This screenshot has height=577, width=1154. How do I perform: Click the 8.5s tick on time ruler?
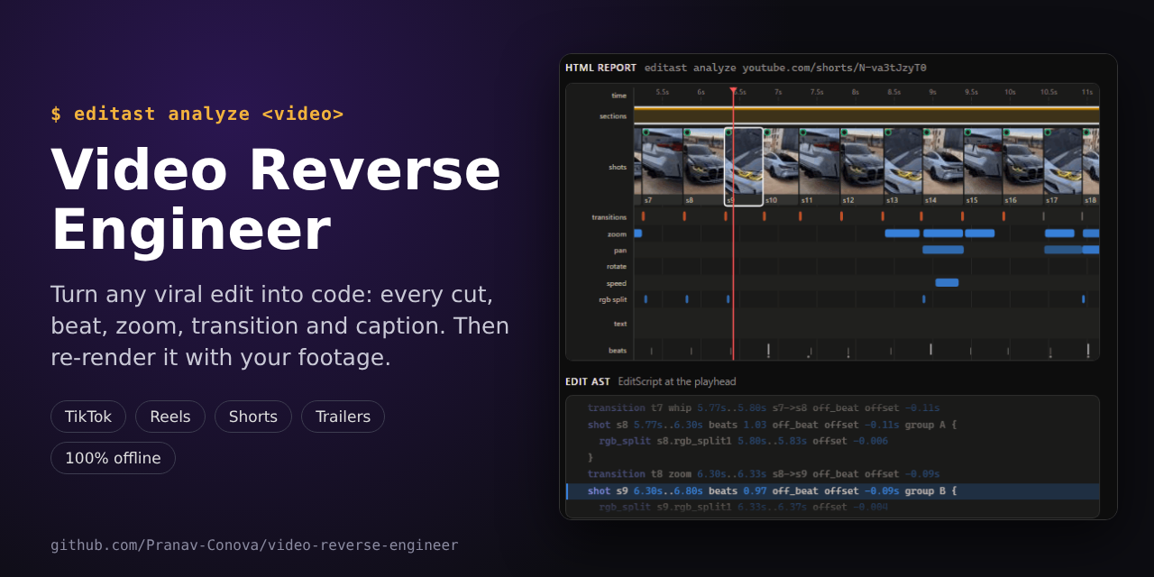pos(893,92)
